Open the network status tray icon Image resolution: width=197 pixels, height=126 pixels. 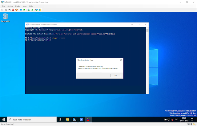(x=169, y=120)
